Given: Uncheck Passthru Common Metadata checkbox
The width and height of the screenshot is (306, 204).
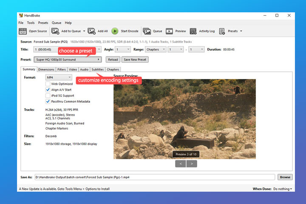Looking at the screenshot, I should pos(48,101).
